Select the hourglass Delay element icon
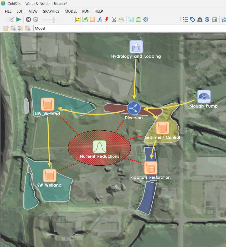 [x=114, y=19]
